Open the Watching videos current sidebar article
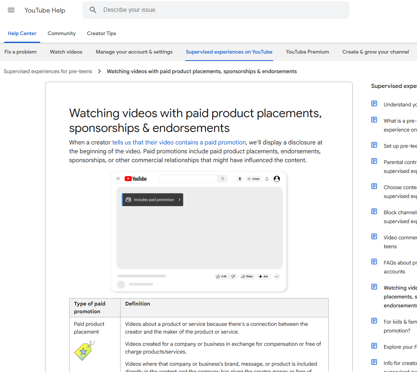The width and height of the screenshot is (417, 372). coord(400,297)
